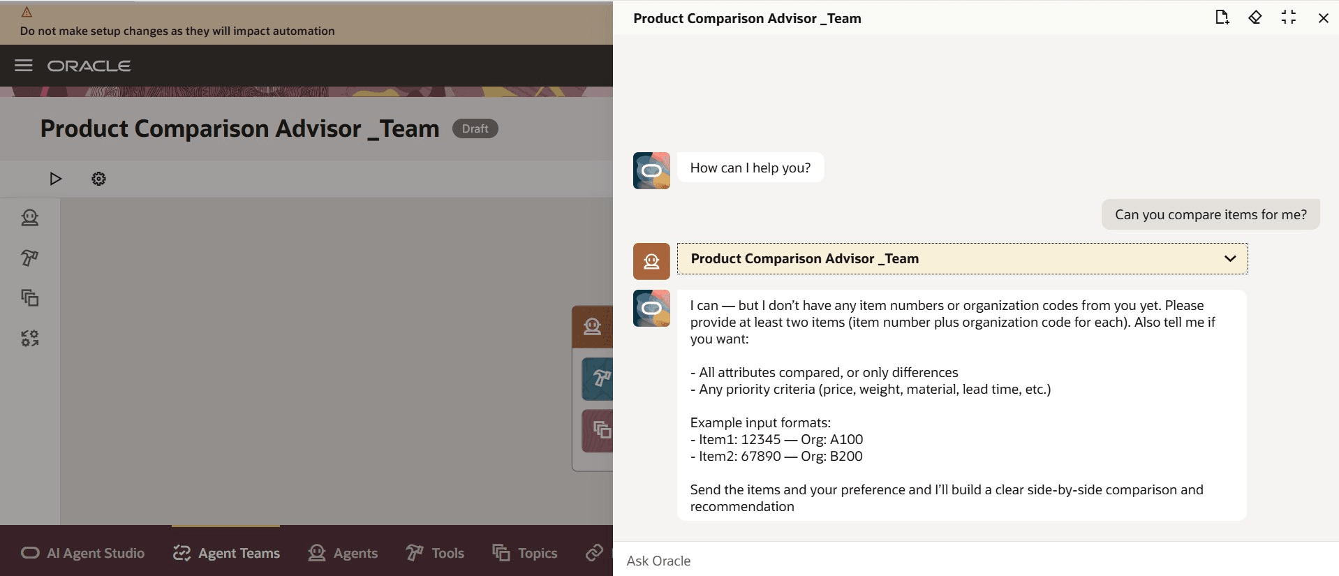Click the chat panel header title

(x=747, y=19)
